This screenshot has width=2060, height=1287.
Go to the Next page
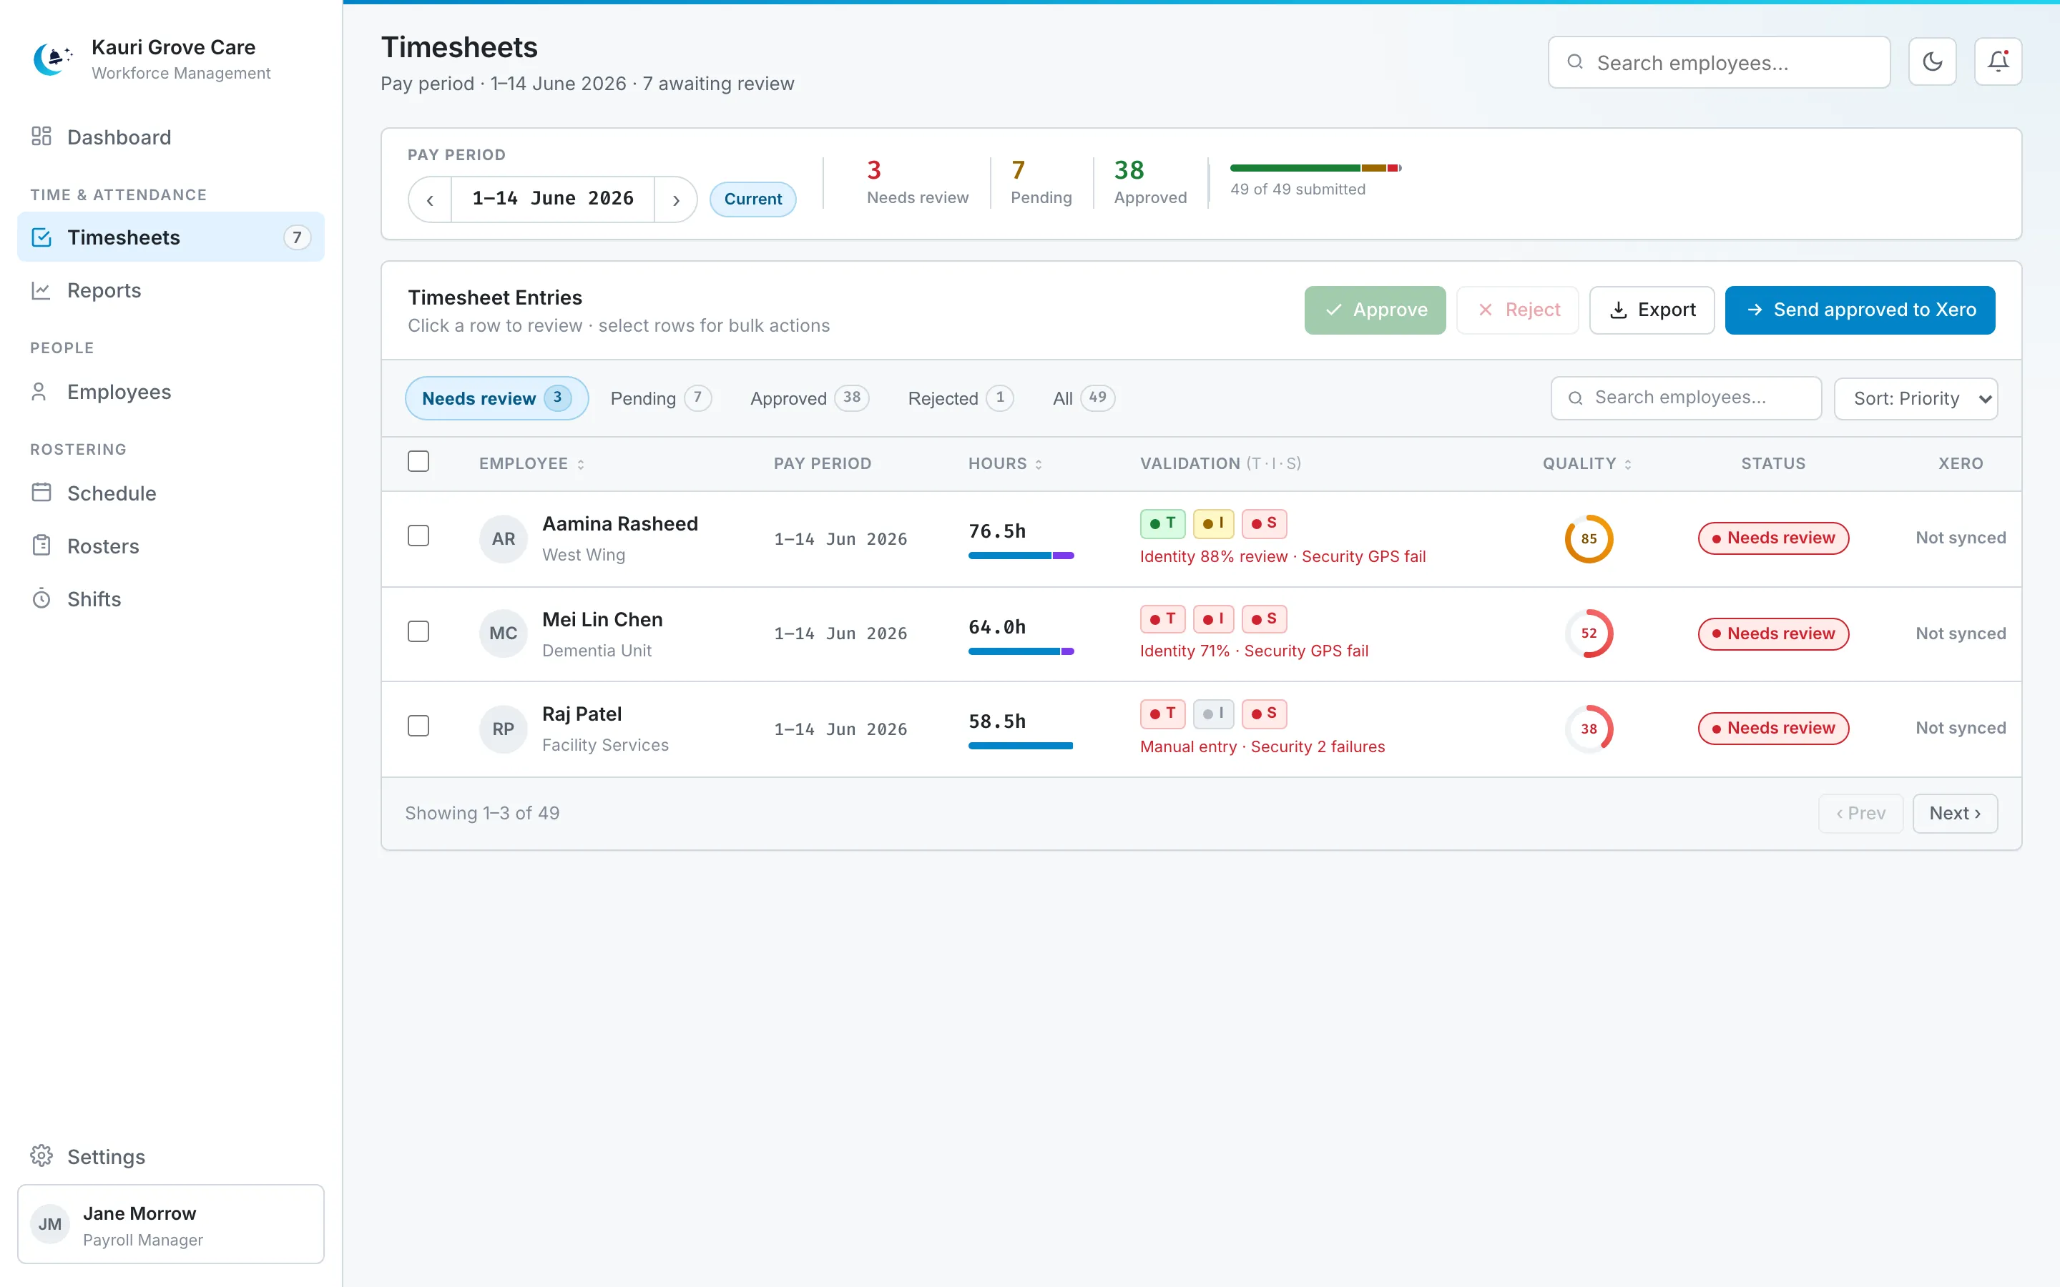click(1954, 813)
